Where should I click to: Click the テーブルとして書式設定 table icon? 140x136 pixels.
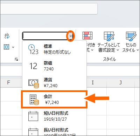pyautogui.click(x=109, y=36)
